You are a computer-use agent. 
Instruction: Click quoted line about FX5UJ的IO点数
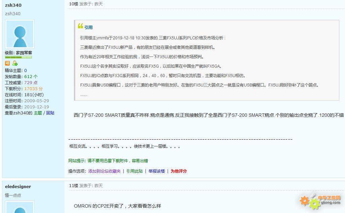tap(163, 76)
